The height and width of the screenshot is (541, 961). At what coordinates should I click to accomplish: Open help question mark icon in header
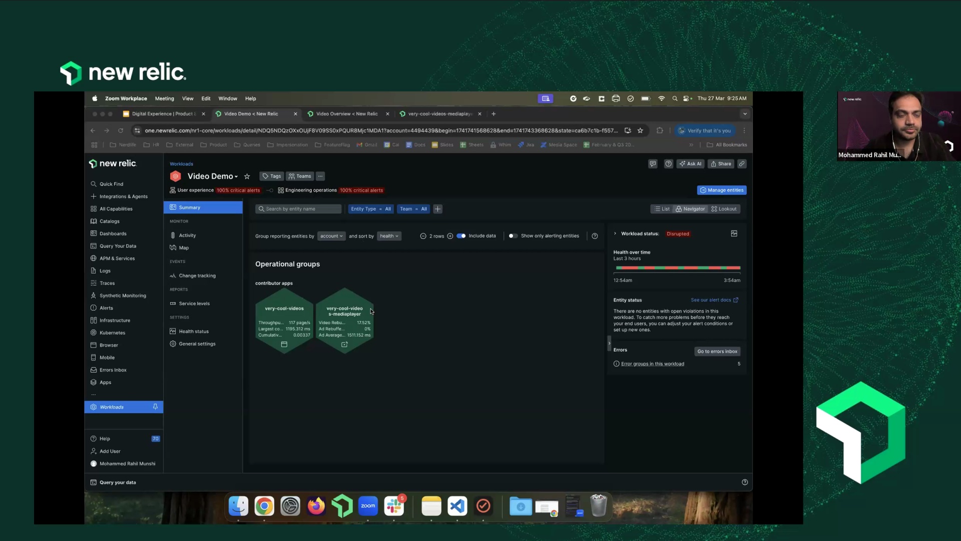point(668,164)
